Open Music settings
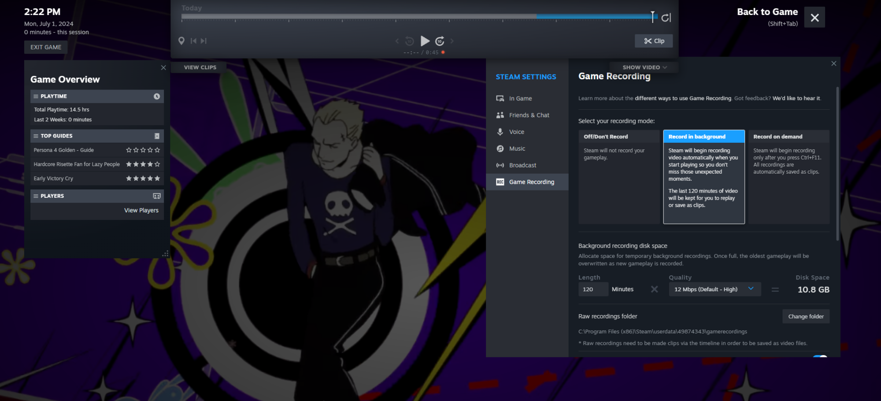The width and height of the screenshot is (881, 401). 527,149
